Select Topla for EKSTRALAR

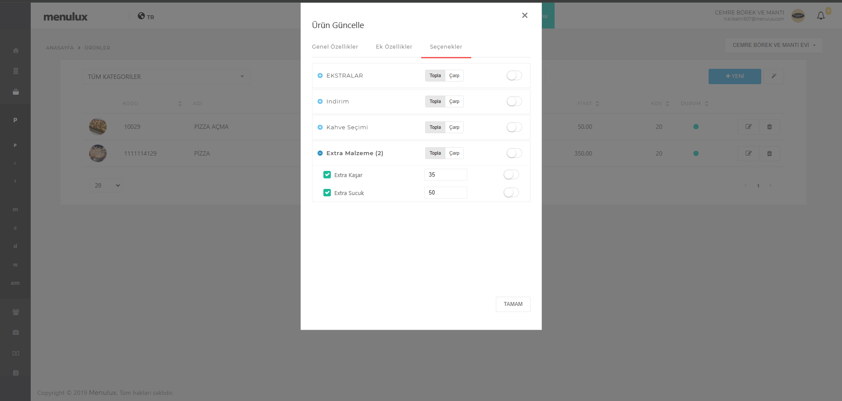click(435, 75)
